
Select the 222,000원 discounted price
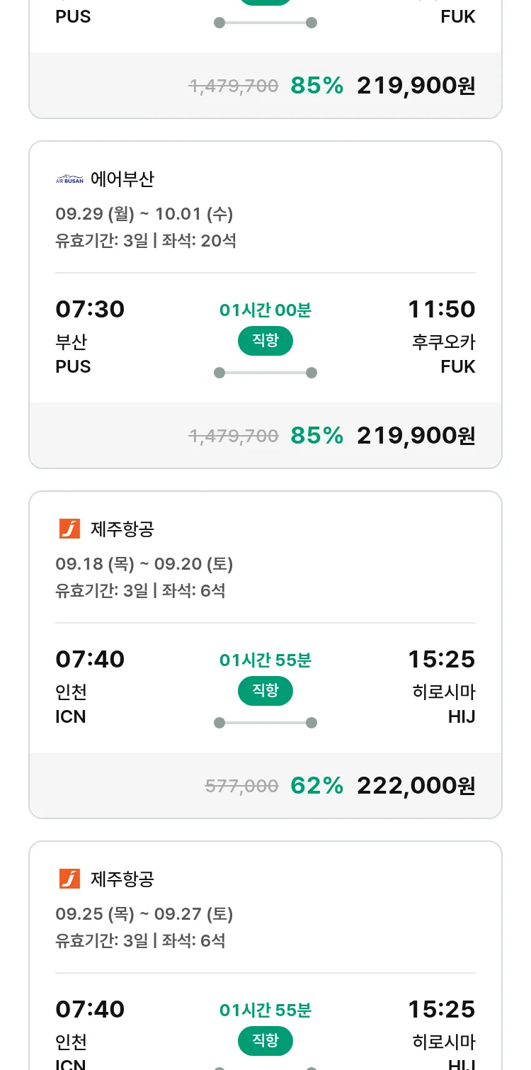[416, 785]
